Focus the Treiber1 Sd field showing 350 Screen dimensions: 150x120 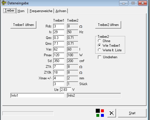(x=59, y=61)
